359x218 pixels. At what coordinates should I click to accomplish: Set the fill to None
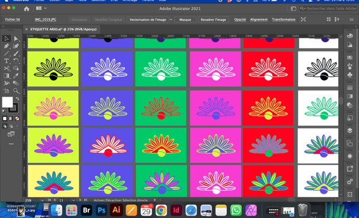[17, 118]
